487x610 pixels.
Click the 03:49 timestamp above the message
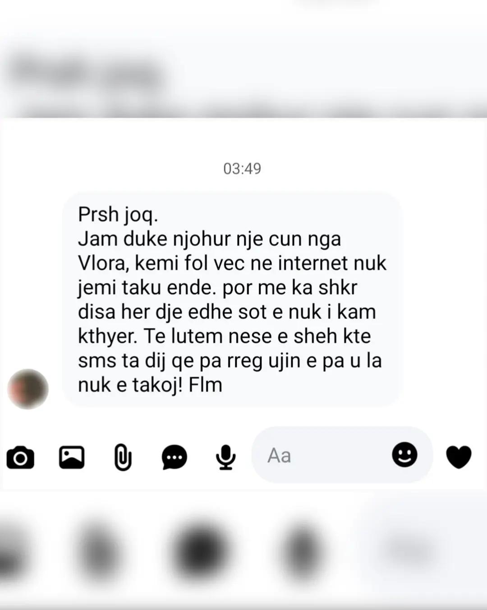coord(242,169)
